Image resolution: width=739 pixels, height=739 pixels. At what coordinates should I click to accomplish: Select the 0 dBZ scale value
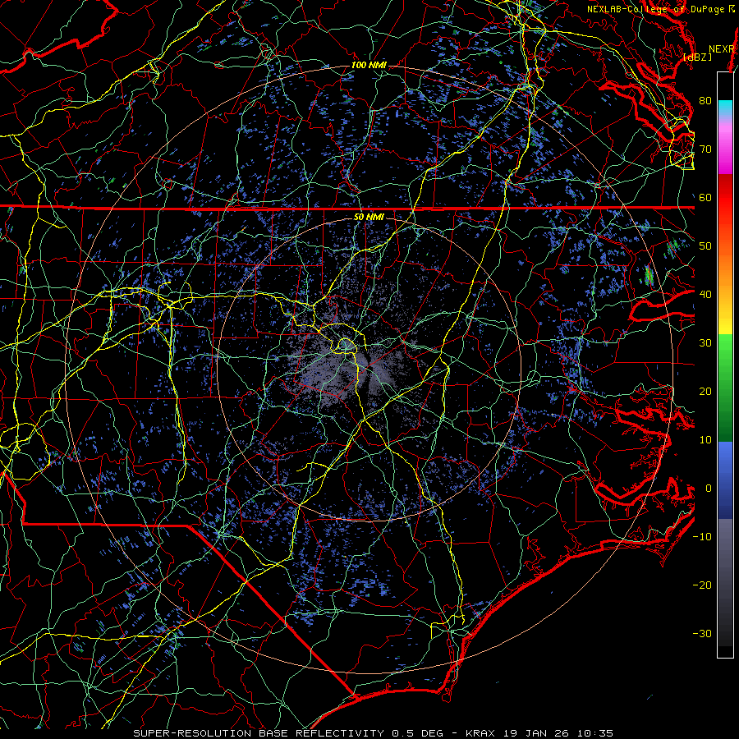[x=709, y=489]
